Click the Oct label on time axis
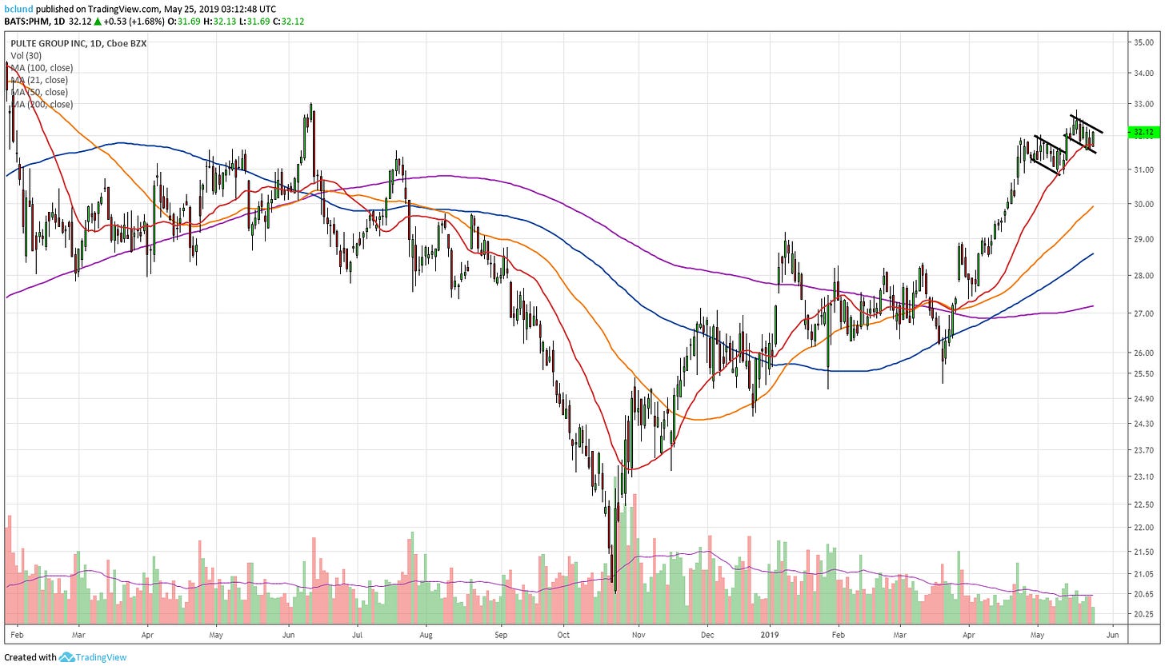Screen dimensions: 1165x670 tap(562, 633)
